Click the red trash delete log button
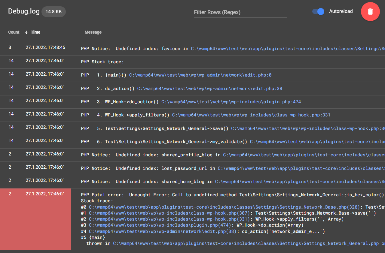Screen dimensions: 385x253 tap(370, 11)
